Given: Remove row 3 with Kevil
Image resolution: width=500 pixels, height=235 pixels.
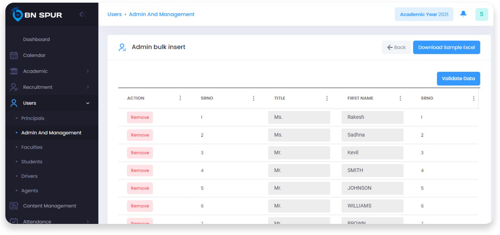Looking at the screenshot, I should click(140, 153).
